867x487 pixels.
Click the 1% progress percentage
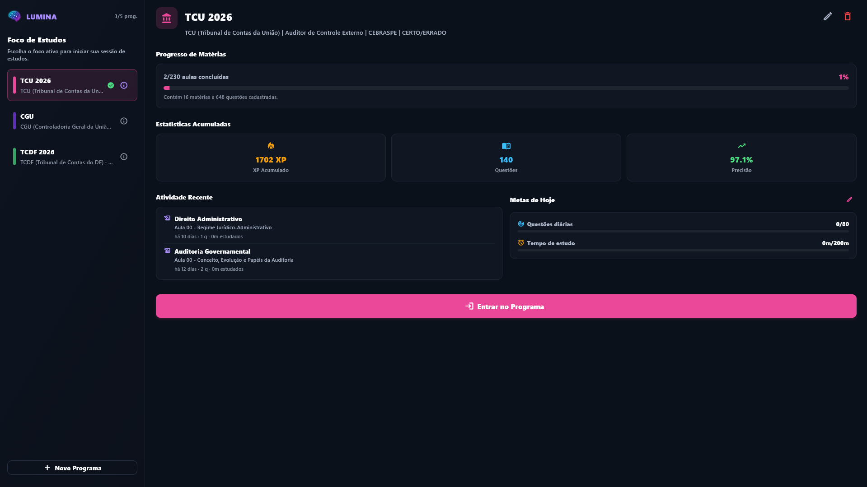[844, 77]
